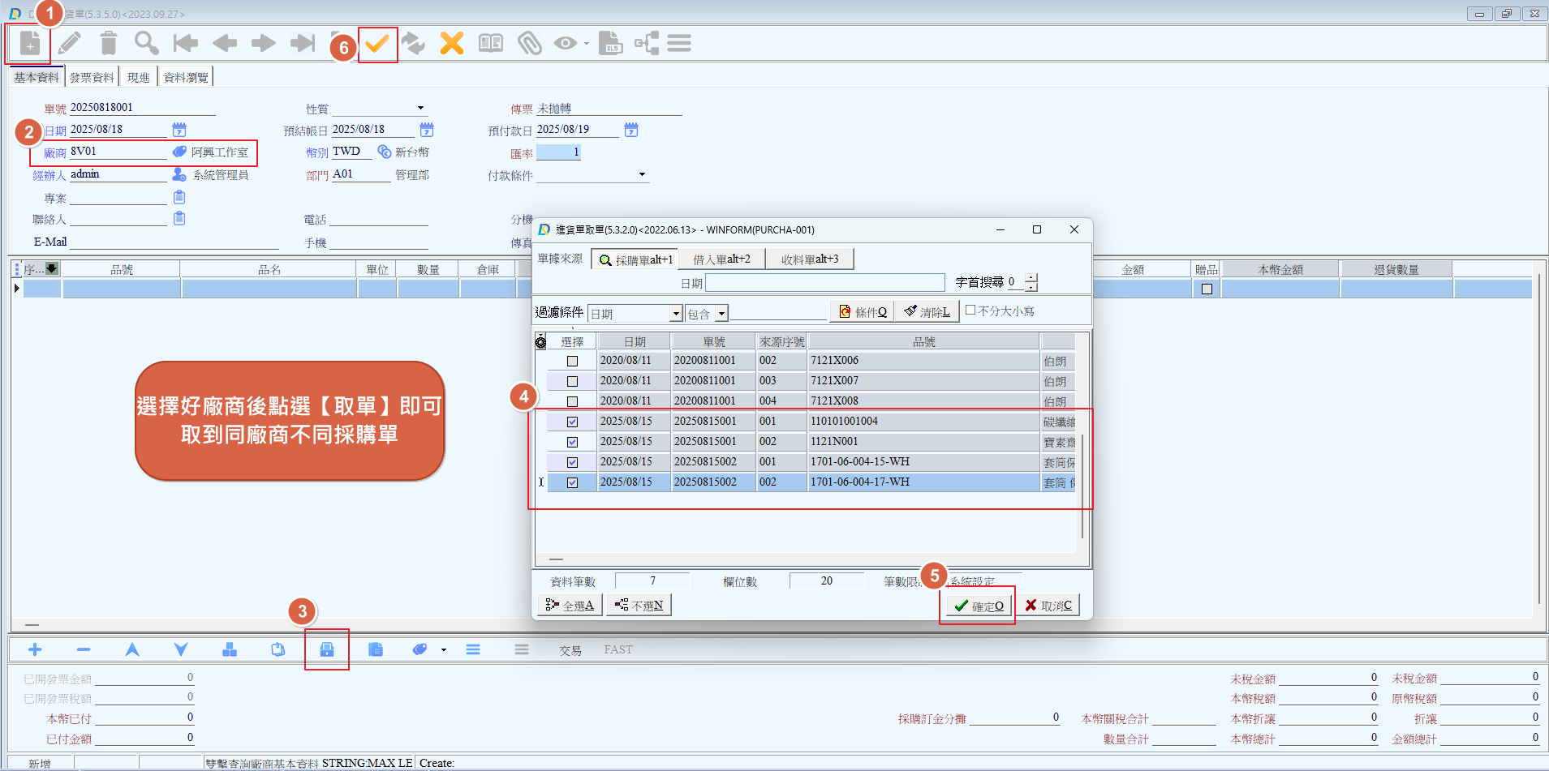
Task: Tick checkbox for row 7121X007
Action: click(572, 381)
